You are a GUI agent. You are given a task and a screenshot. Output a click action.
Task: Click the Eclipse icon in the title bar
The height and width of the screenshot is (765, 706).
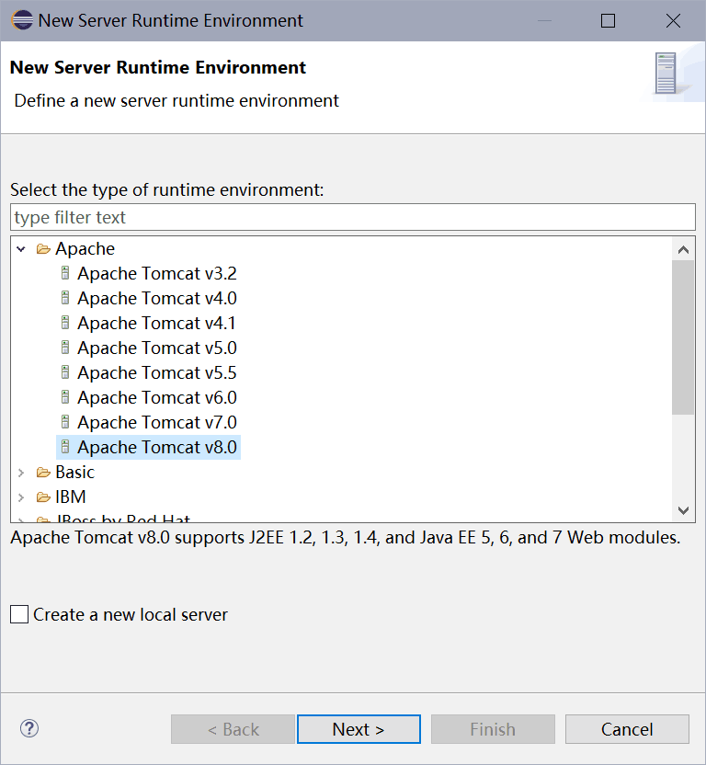coord(21,19)
